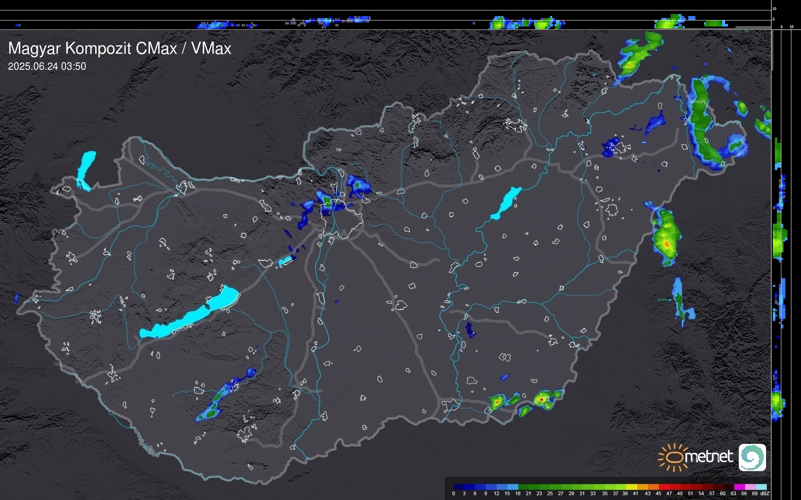The width and height of the screenshot is (801, 500).
Task: Click the top VMax panel's 10 km label
Action: pos(775,8)
